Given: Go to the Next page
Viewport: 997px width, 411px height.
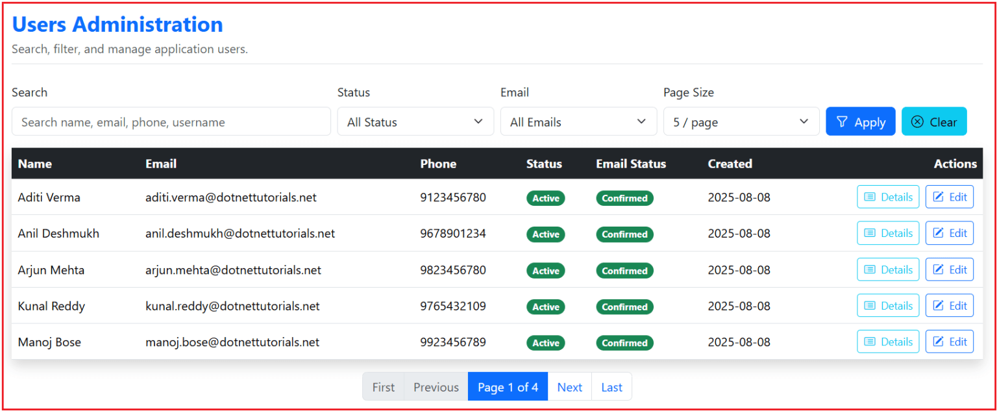Looking at the screenshot, I should pyautogui.click(x=569, y=386).
